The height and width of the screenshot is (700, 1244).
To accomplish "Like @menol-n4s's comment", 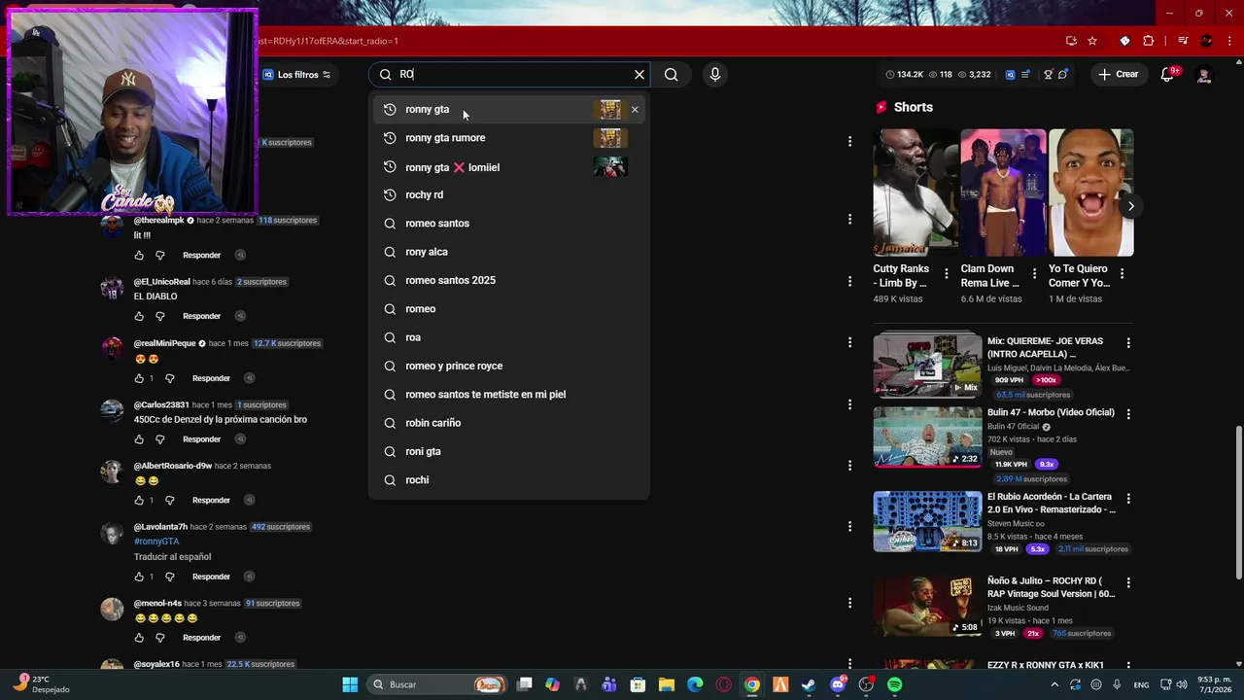I will 139,638.
